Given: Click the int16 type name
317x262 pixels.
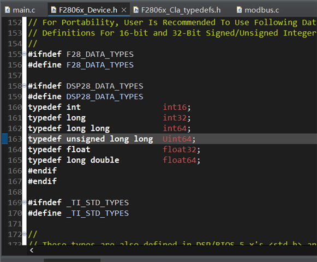Looking at the screenshot, I should 175,107.
